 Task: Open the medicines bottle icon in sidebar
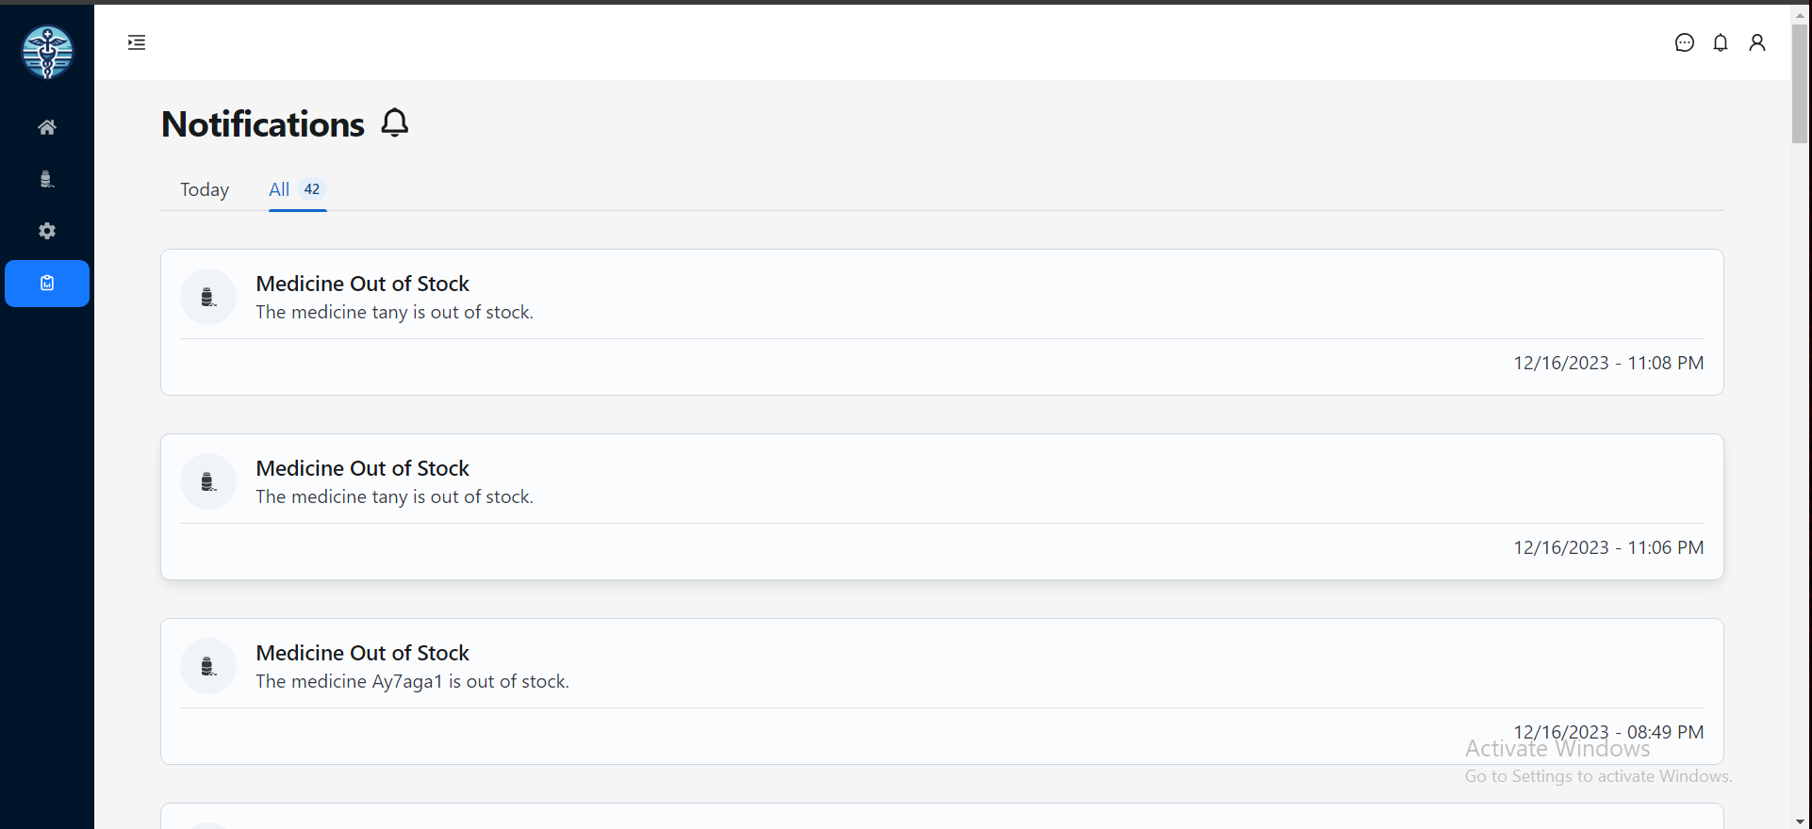coord(47,179)
